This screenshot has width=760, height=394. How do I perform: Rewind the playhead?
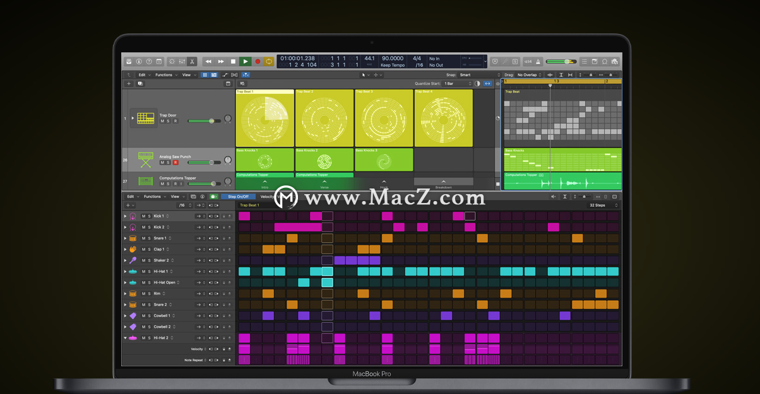pos(209,61)
